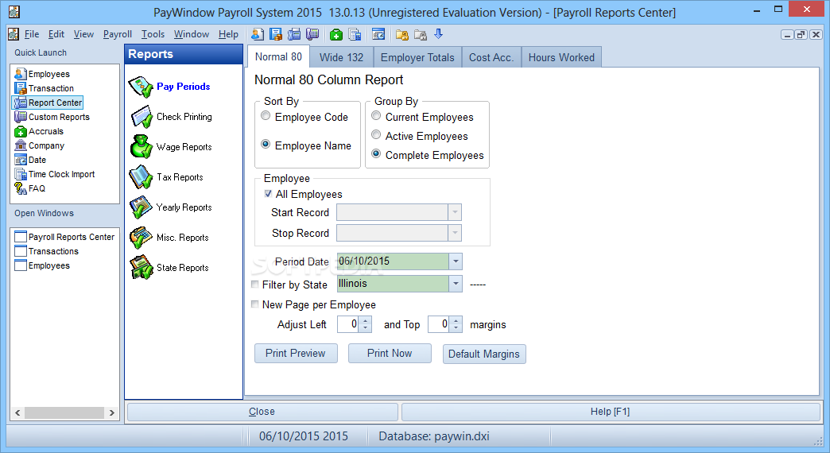Uncheck the All Employees checkbox
Image resolution: width=830 pixels, height=453 pixels.
tap(269, 194)
